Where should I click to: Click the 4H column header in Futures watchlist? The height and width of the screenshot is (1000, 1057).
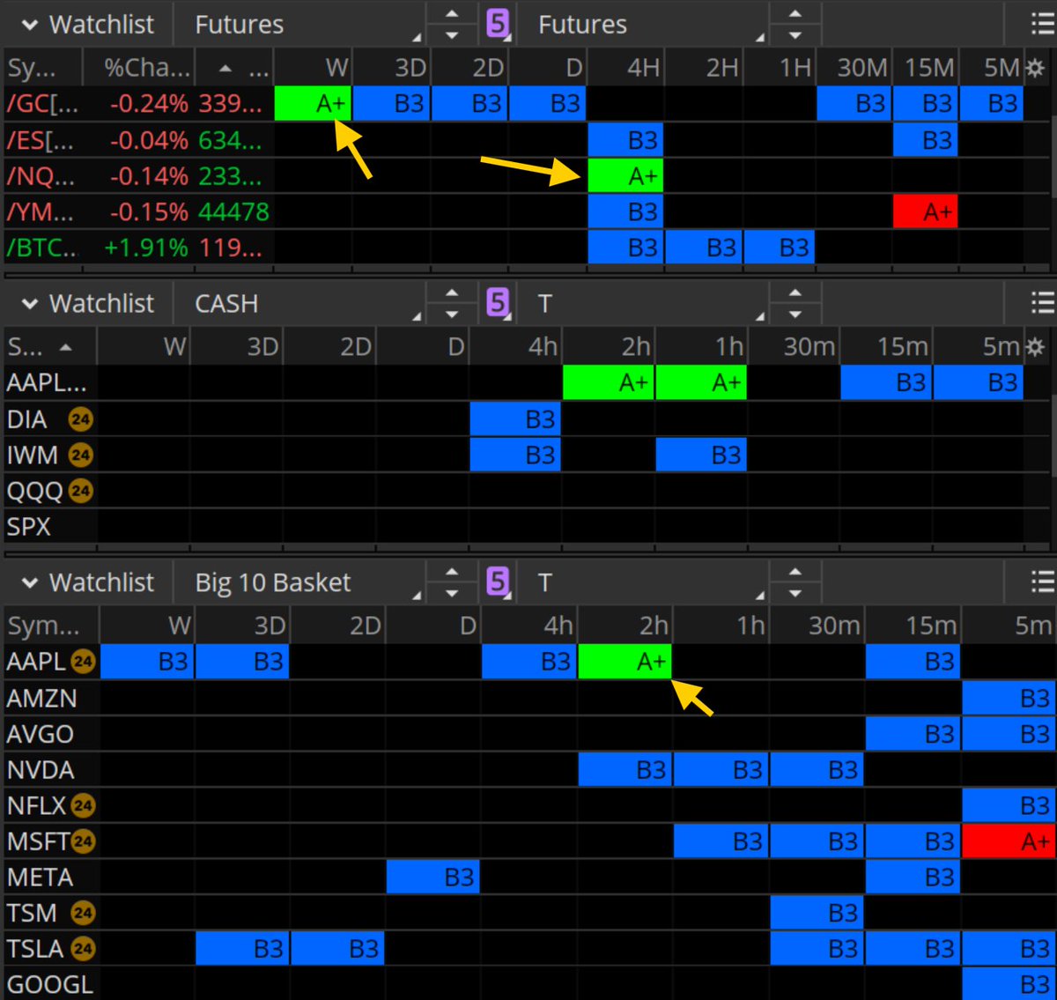[x=626, y=68]
